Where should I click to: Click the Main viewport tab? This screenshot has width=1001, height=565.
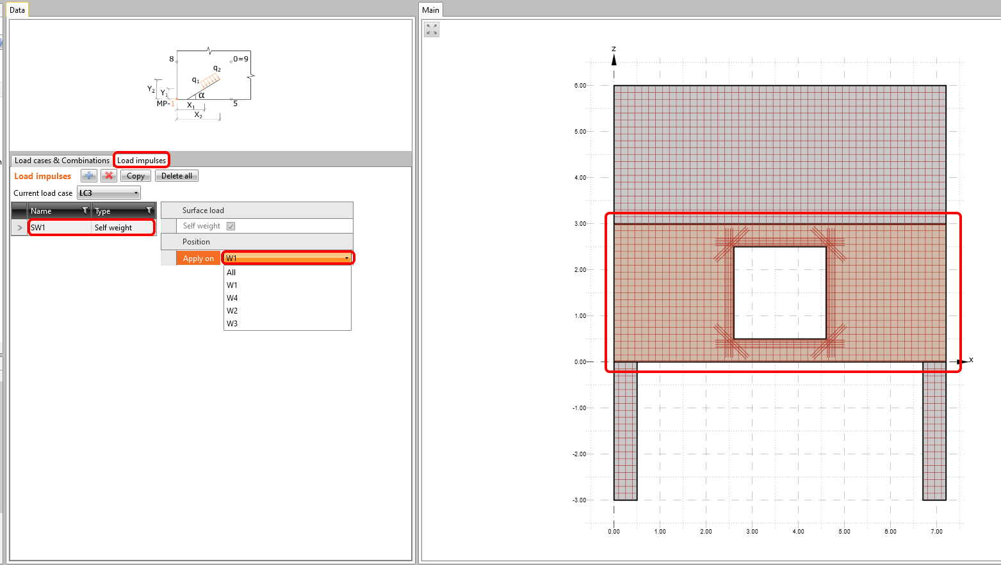point(430,10)
